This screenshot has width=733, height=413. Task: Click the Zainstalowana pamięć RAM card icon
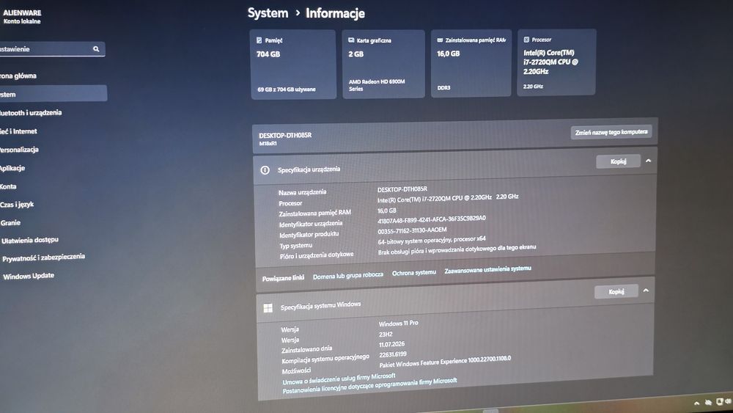[x=440, y=40]
